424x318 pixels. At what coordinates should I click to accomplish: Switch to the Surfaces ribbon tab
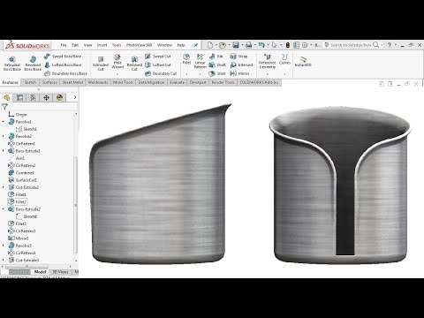pyautogui.click(x=49, y=82)
